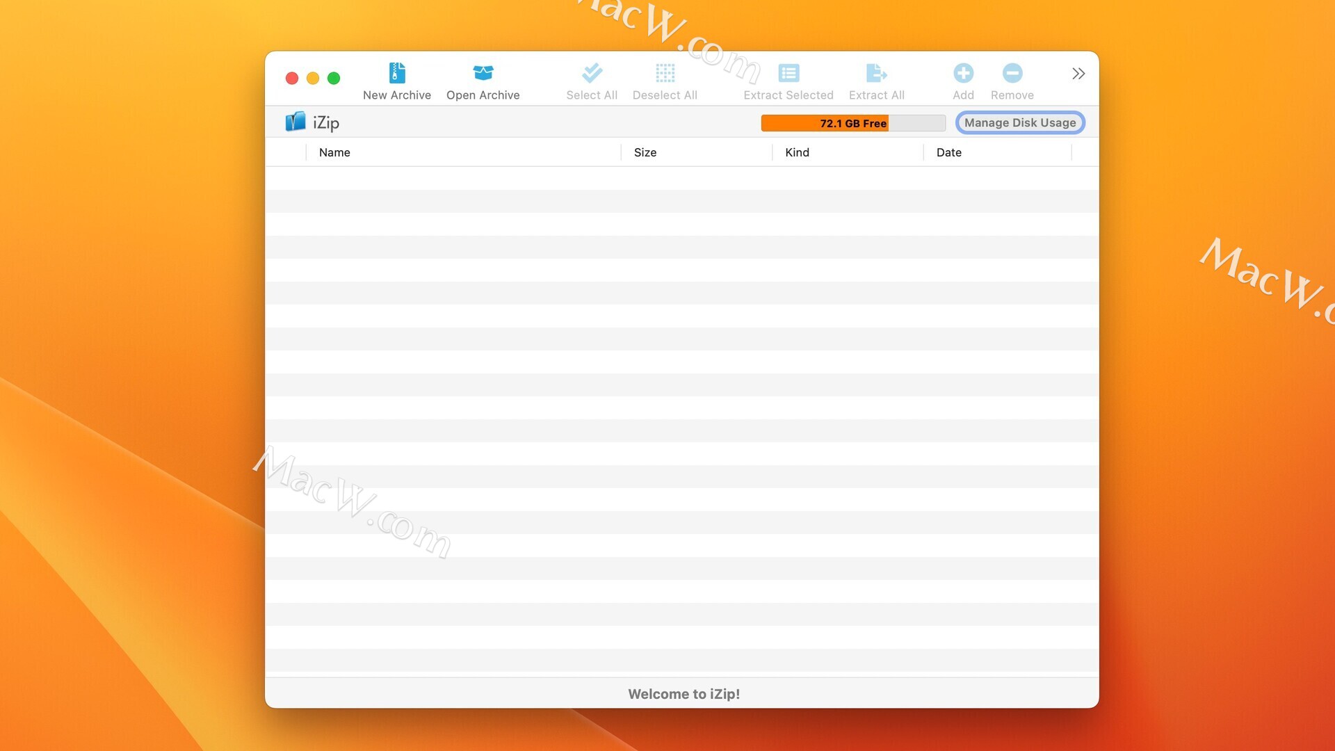Click the Extract All icon

pos(876,73)
